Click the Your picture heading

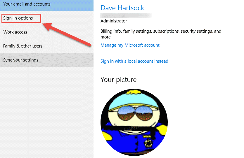click(x=118, y=80)
